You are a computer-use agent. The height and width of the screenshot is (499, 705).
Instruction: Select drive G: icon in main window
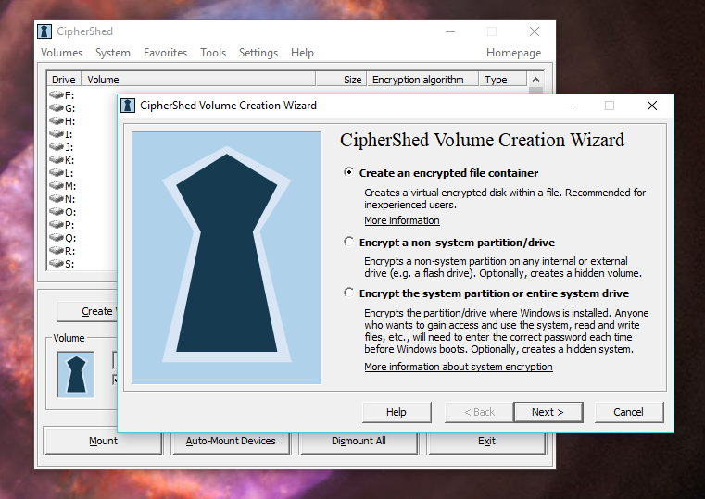pos(57,107)
